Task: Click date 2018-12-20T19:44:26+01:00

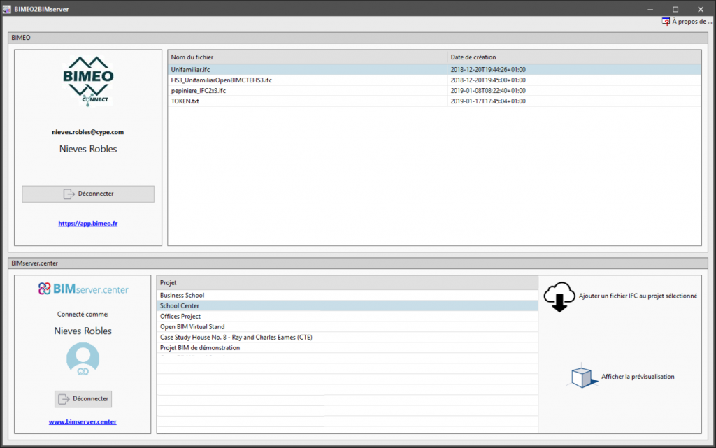Action: [x=487, y=70]
